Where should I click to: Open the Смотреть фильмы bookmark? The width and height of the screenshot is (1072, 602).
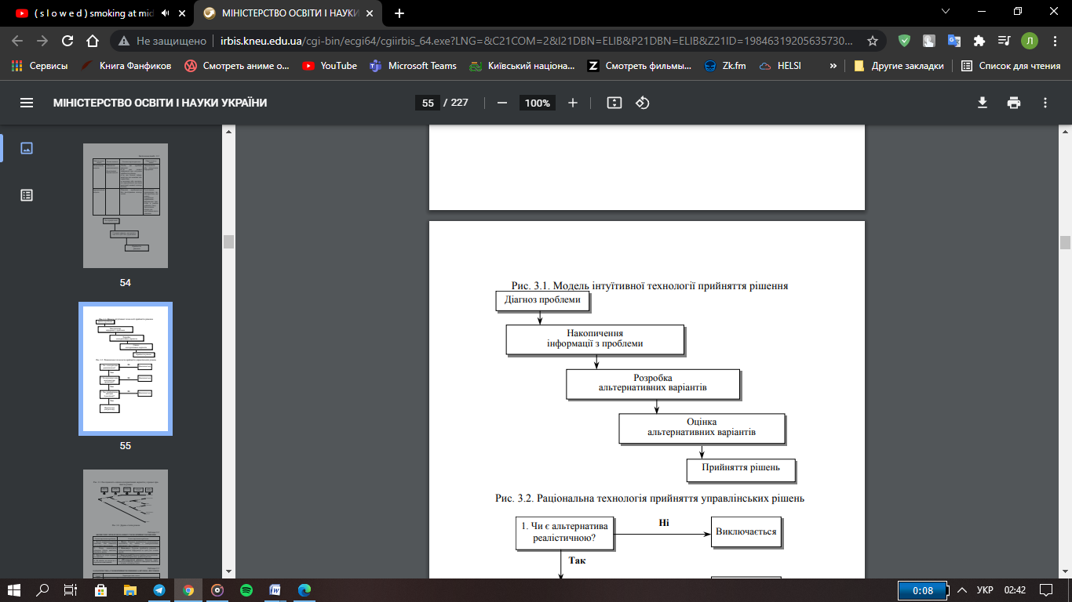[x=640, y=66]
